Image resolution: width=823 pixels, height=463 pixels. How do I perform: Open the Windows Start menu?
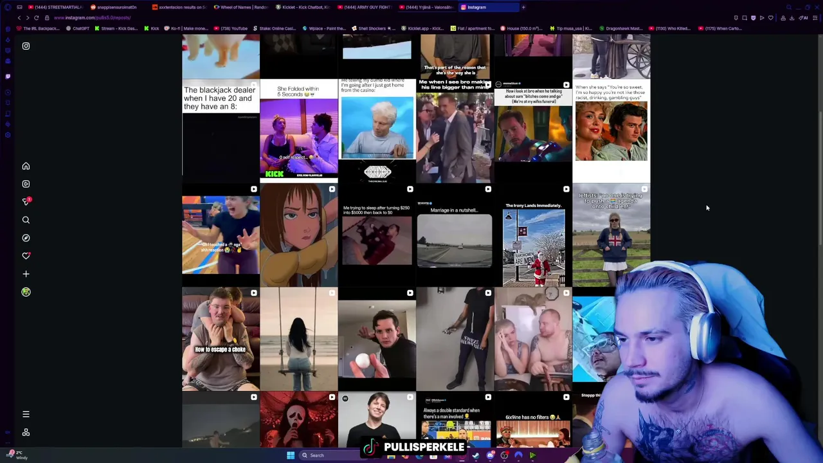(291, 455)
